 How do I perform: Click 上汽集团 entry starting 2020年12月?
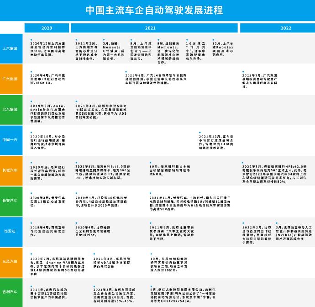click(47, 49)
